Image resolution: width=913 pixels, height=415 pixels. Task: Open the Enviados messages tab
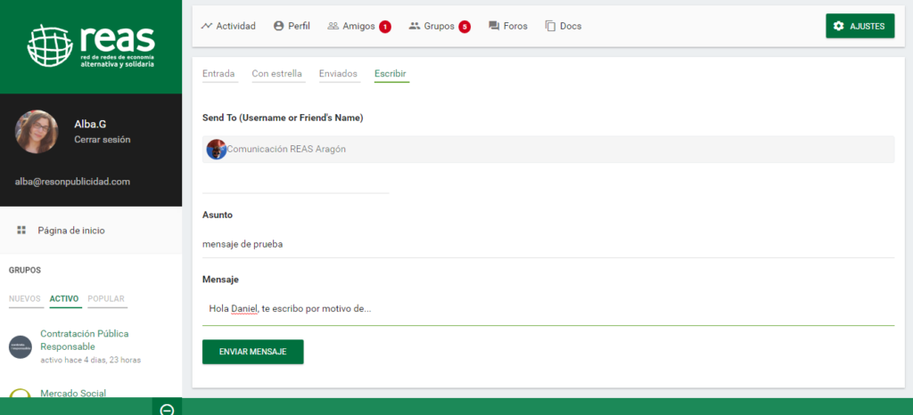pos(338,74)
